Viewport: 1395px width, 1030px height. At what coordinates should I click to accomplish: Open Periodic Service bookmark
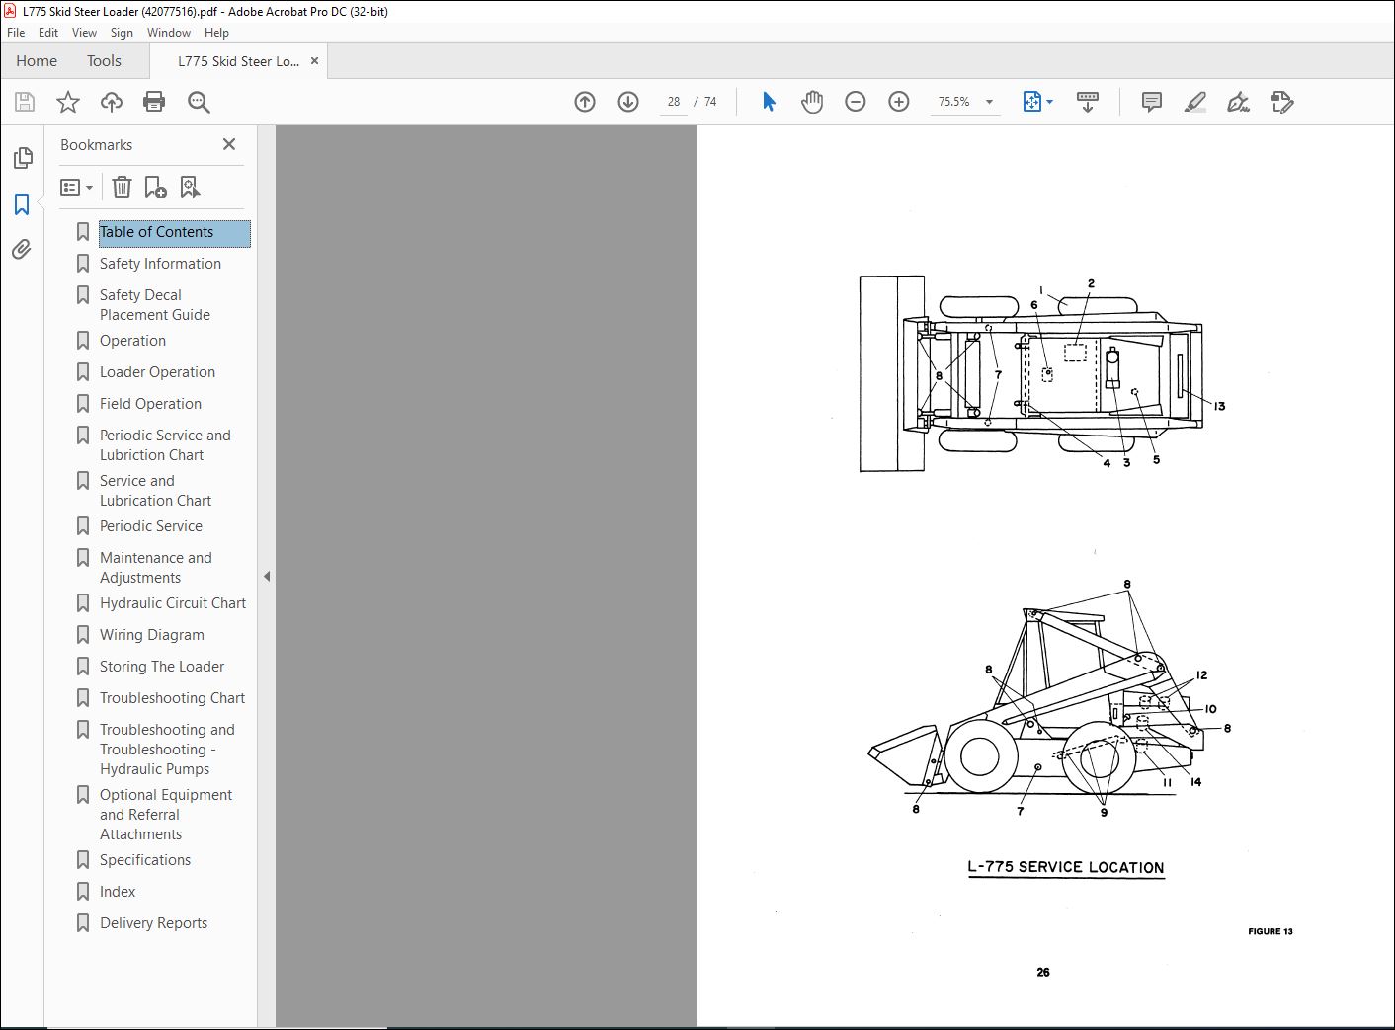tap(151, 526)
